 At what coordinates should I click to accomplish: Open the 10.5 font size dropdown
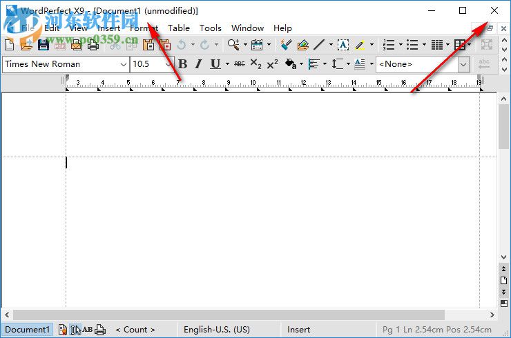tap(168, 64)
